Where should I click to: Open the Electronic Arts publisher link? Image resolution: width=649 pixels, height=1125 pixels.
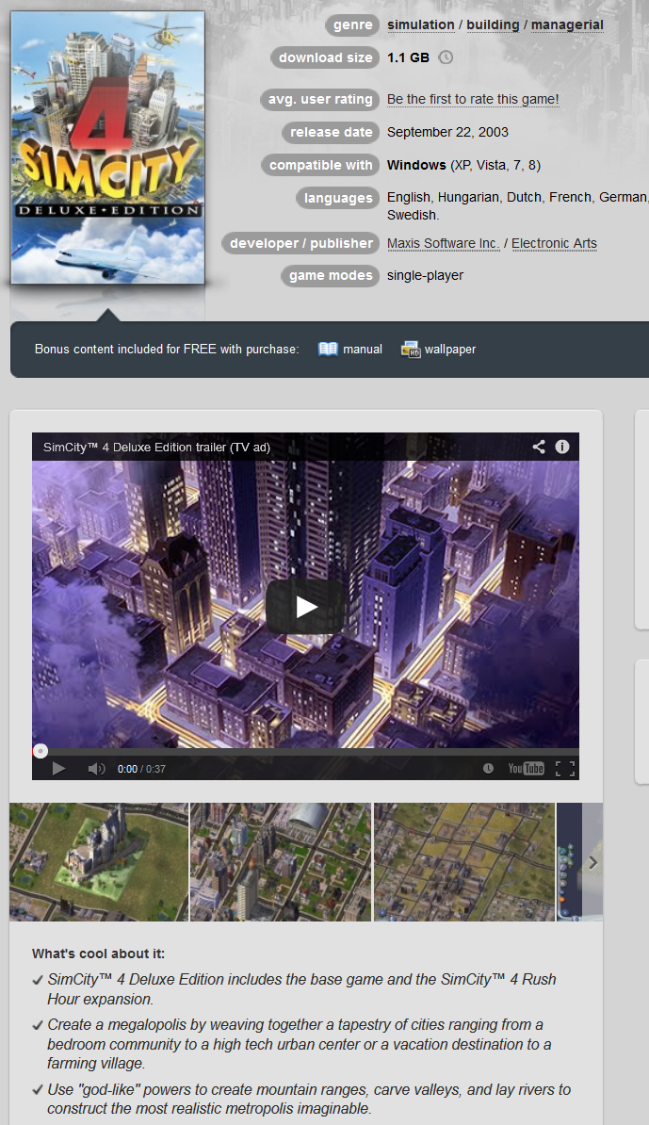pos(555,243)
